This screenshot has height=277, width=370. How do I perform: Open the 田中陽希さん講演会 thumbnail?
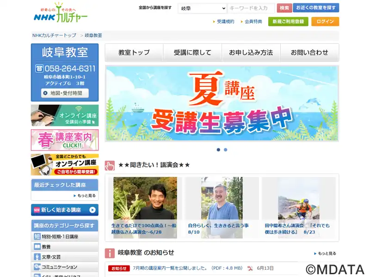tap(299, 207)
